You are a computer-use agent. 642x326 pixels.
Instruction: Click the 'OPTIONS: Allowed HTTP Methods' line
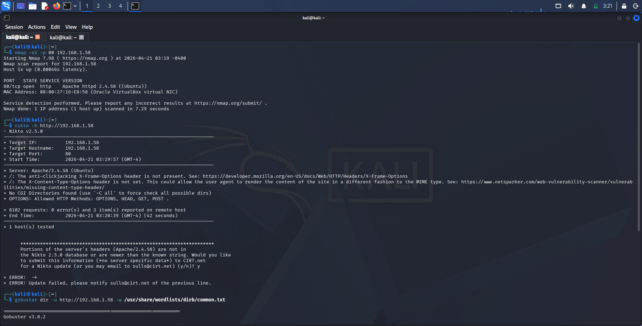pos(86,199)
